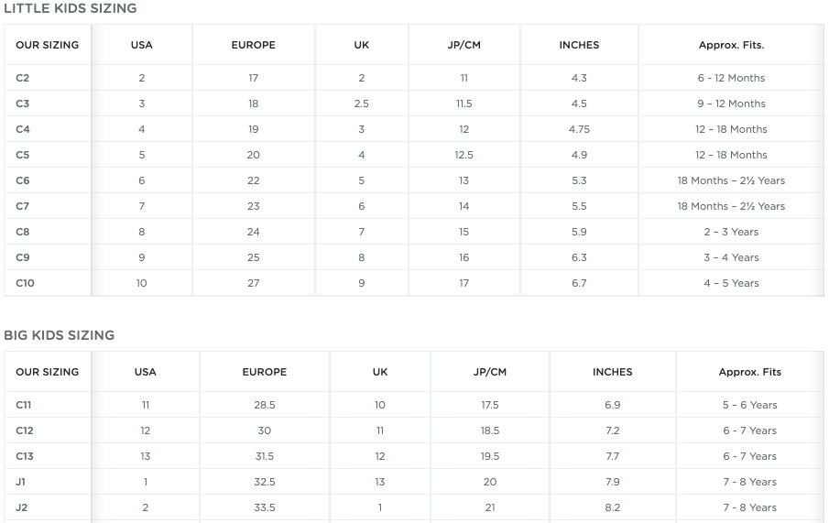This screenshot has width=829, height=523.
Task: Select the 18 Months – 2½ Years cell for C6
Action: [731, 180]
